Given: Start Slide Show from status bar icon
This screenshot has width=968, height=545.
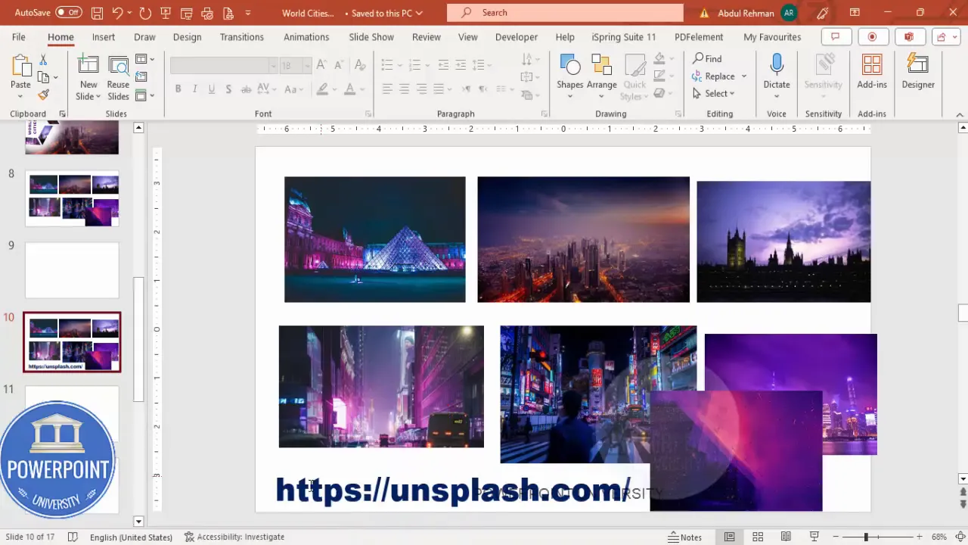Looking at the screenshot, I should [814, 537].
